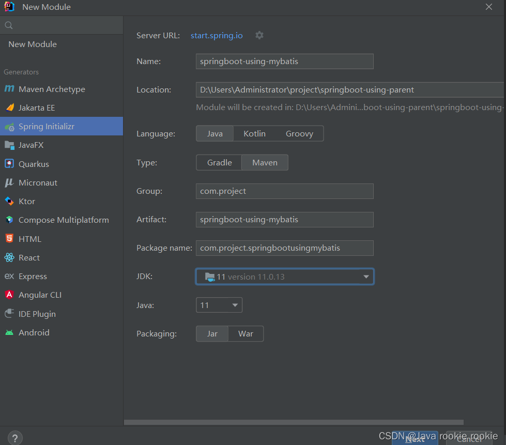Viewport: 506px width, 445px height.
Task: Open Server URL settings gear
Action: click(x=259, y=35)
